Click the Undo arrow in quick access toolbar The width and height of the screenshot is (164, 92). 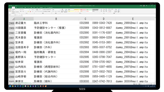point(12,6)
